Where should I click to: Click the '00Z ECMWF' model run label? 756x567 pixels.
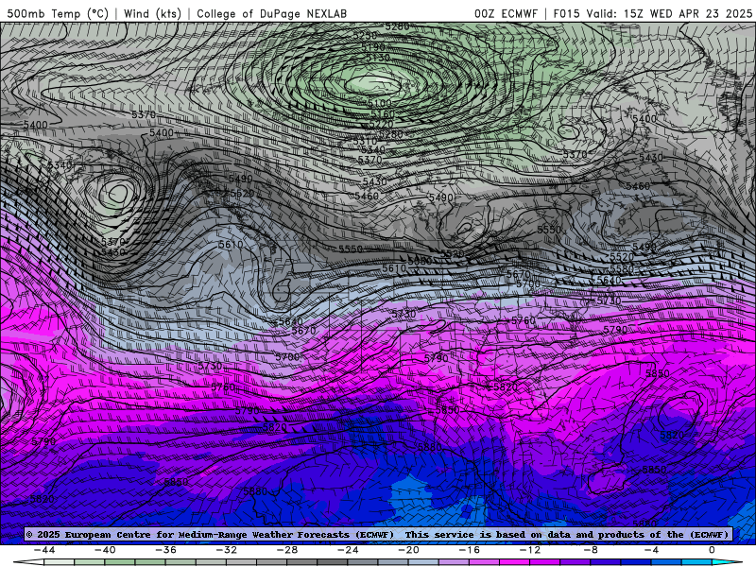(x=506, y=13)
